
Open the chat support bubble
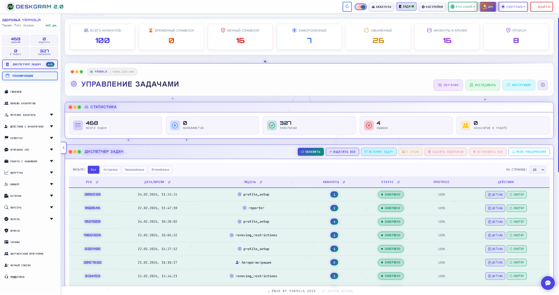548,283
